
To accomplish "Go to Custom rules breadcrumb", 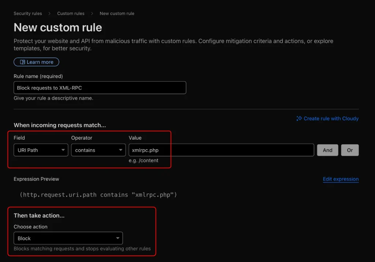I will (x=71, y=14).
